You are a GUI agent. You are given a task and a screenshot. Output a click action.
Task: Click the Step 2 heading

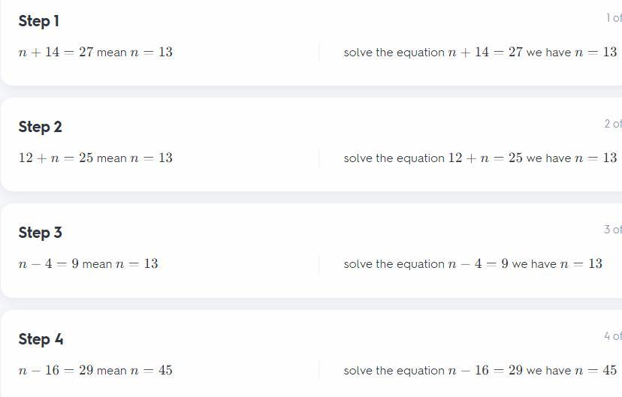pyautogui.click(x=40, y=127)
